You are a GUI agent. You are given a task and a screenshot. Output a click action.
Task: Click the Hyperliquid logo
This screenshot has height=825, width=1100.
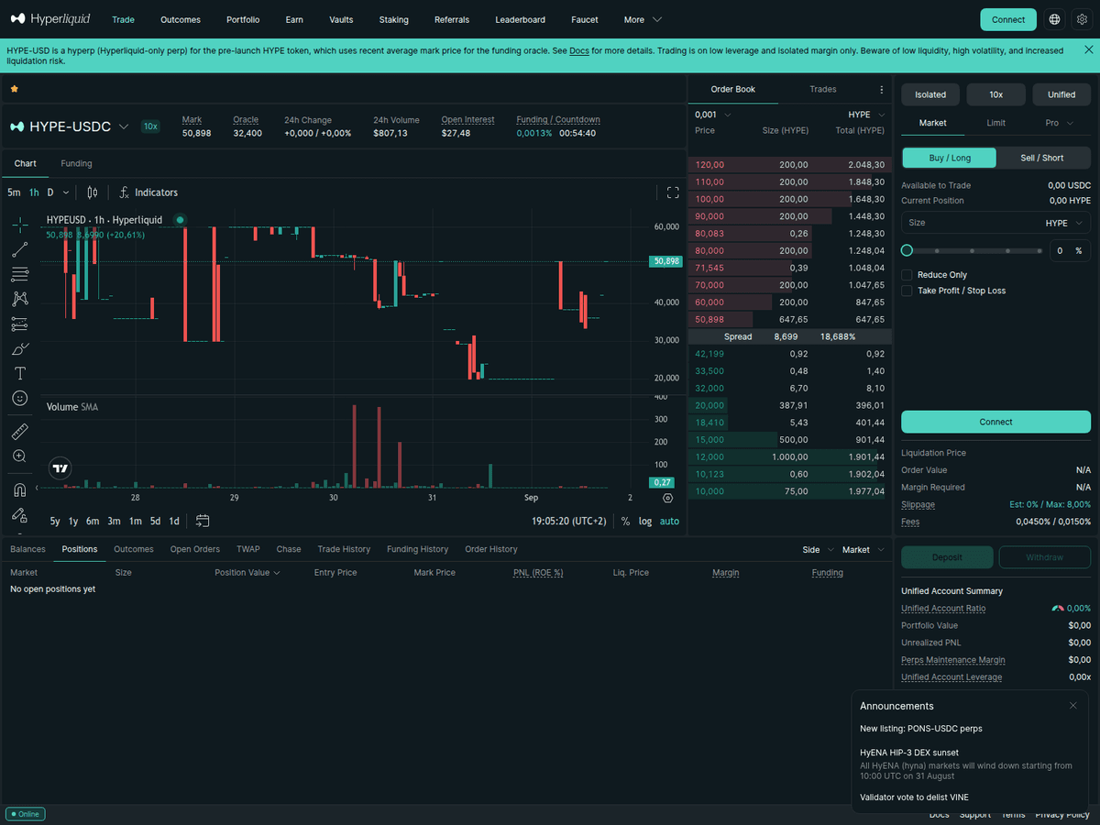tap(50, 19)
